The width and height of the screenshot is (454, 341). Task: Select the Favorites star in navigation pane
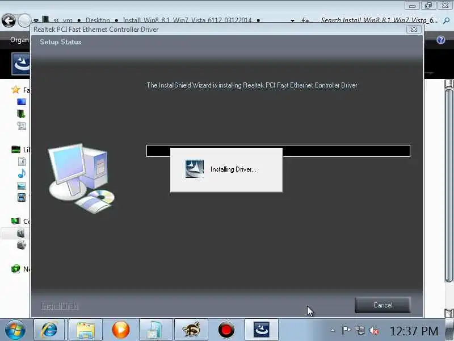16,90
